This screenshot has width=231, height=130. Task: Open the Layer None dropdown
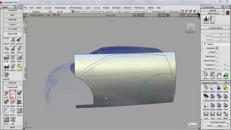click(x=221, y=126)
